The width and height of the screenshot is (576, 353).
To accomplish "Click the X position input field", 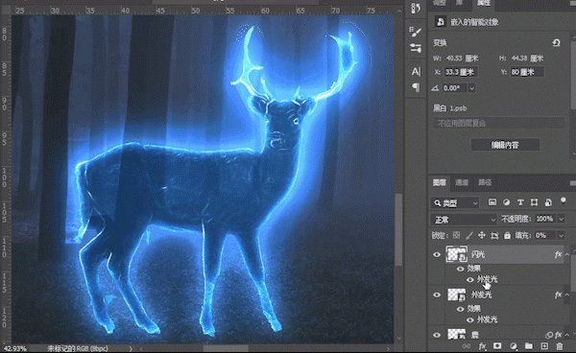I will click(461, 72).
